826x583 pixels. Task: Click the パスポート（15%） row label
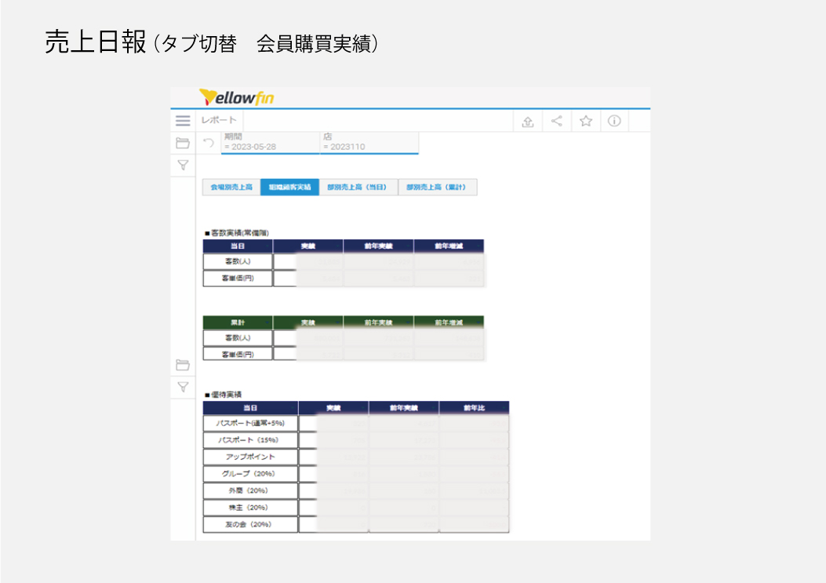[250, 440]
